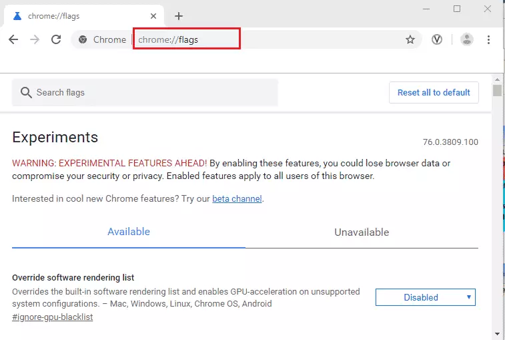This screenshot has height=340, width=505.
Task: Click Override software rendering list title
Action: coord(73,278)
